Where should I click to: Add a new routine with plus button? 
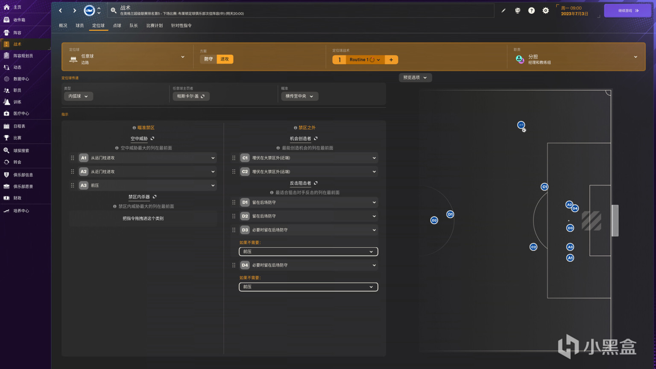click(391, 60)
